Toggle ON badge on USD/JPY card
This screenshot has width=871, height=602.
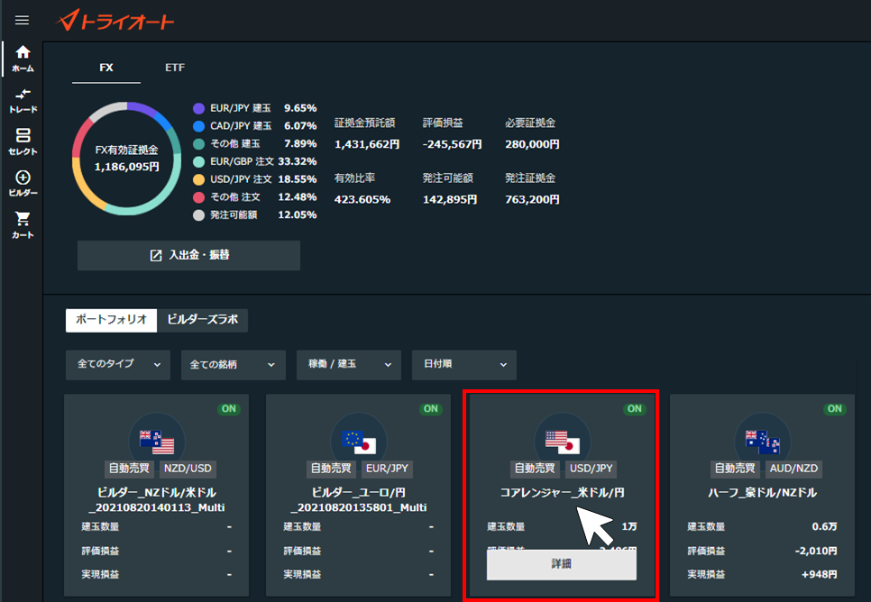[x=635, y=409]
